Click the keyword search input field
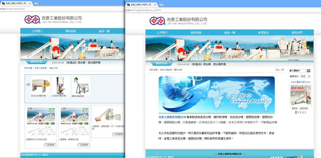This screenshot has width=321, height=158. point(298,70)
